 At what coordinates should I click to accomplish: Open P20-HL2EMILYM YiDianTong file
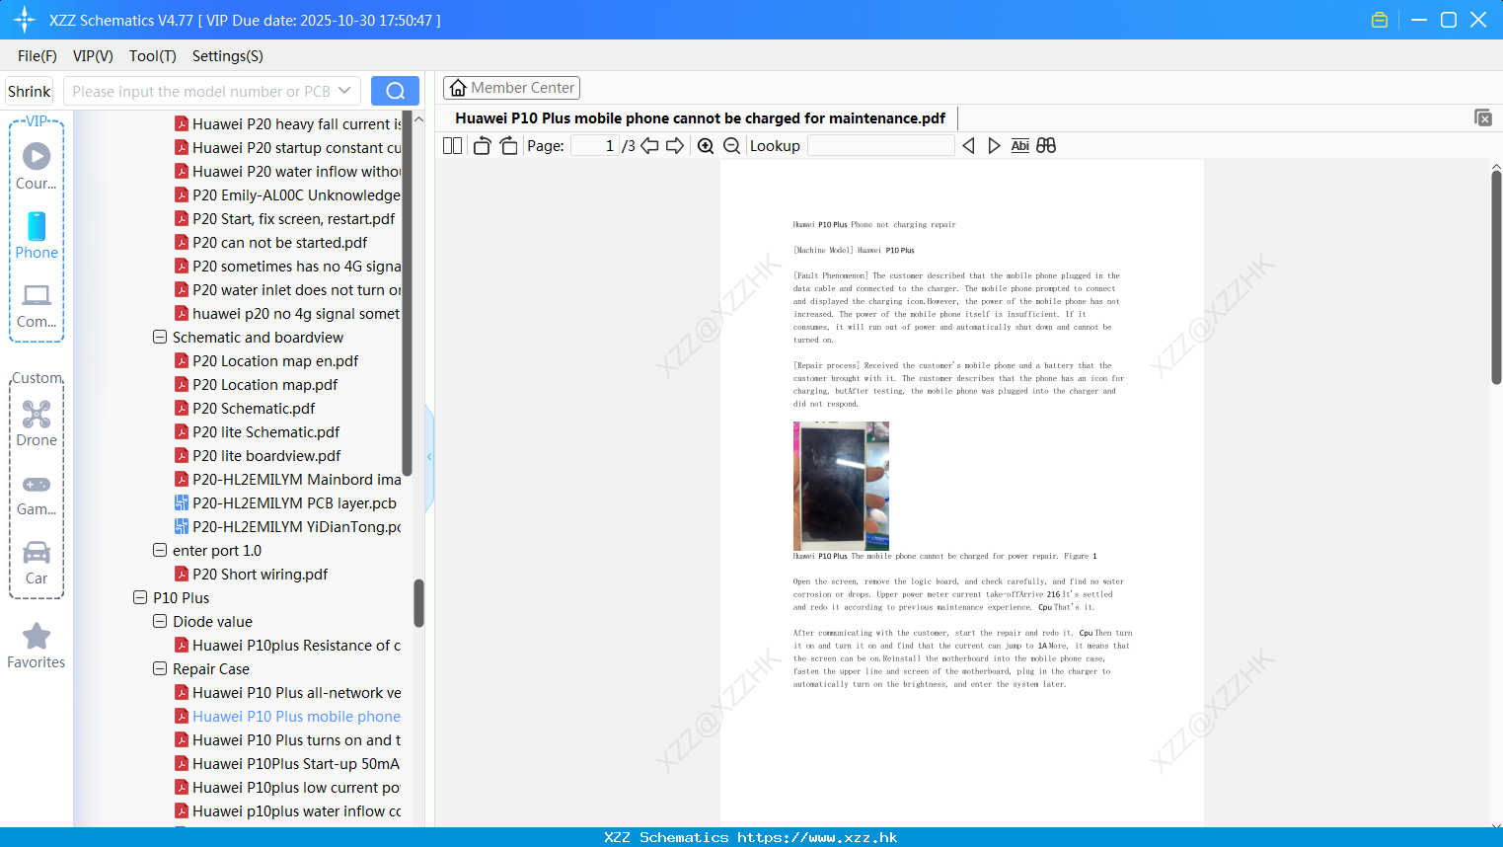click(296, 526)
